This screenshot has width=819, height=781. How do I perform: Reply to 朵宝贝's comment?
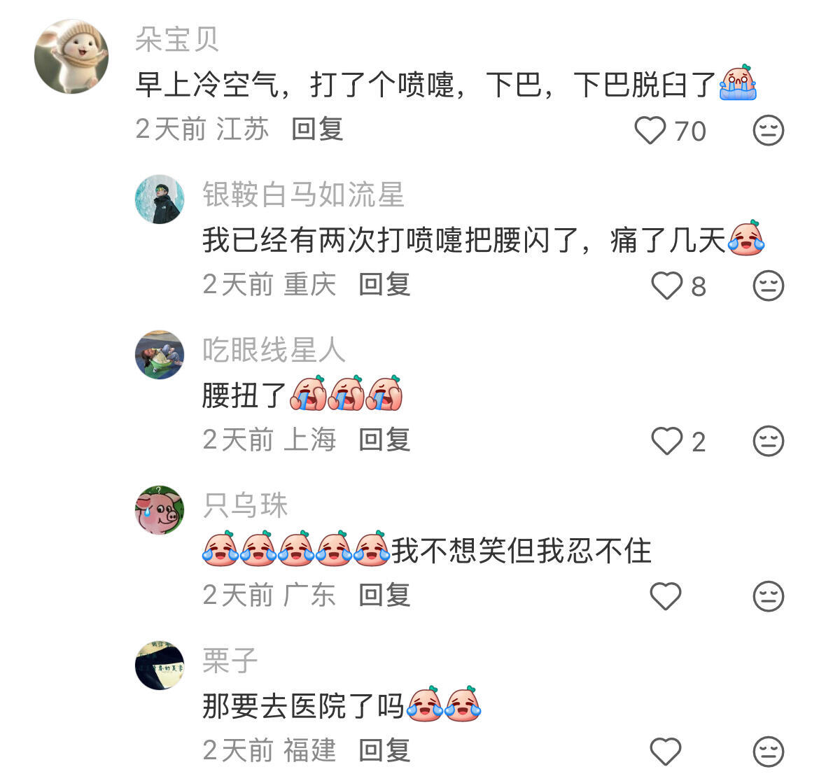point(317,129)
